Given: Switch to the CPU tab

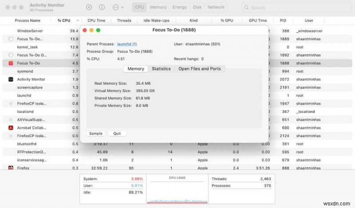Looking at the screenshot, I should click(139, 7).
